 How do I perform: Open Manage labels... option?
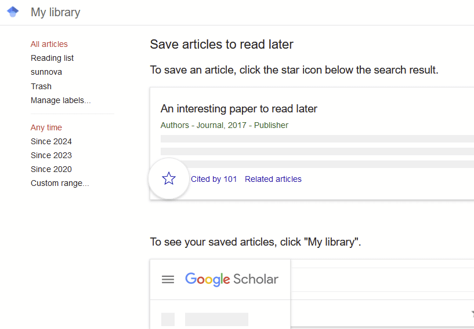point(61,100)
